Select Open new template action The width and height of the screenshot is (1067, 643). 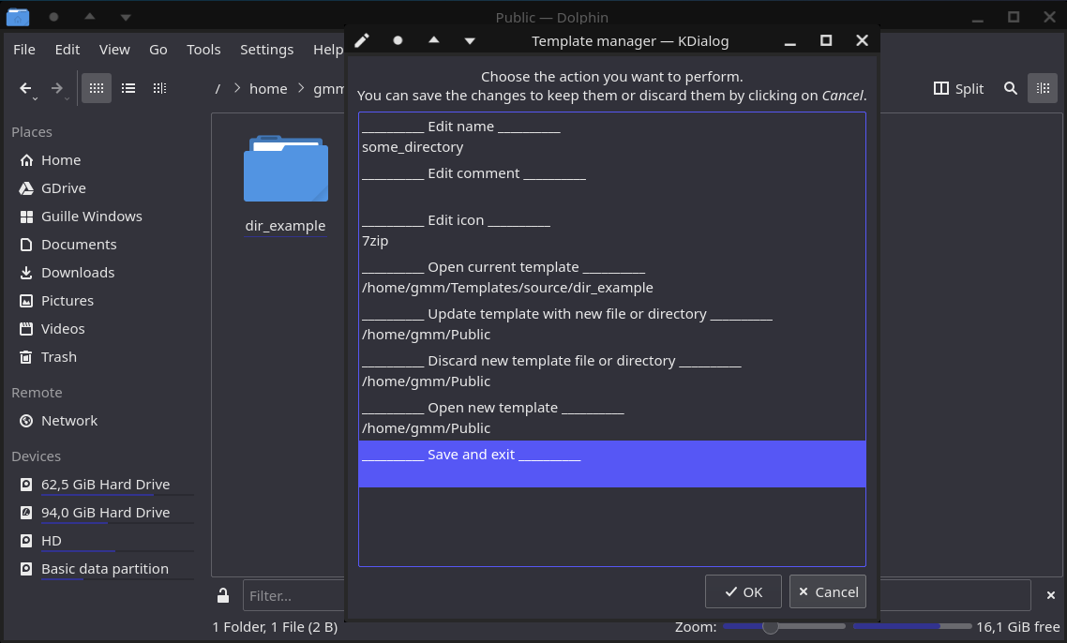[x=611, y=418]
